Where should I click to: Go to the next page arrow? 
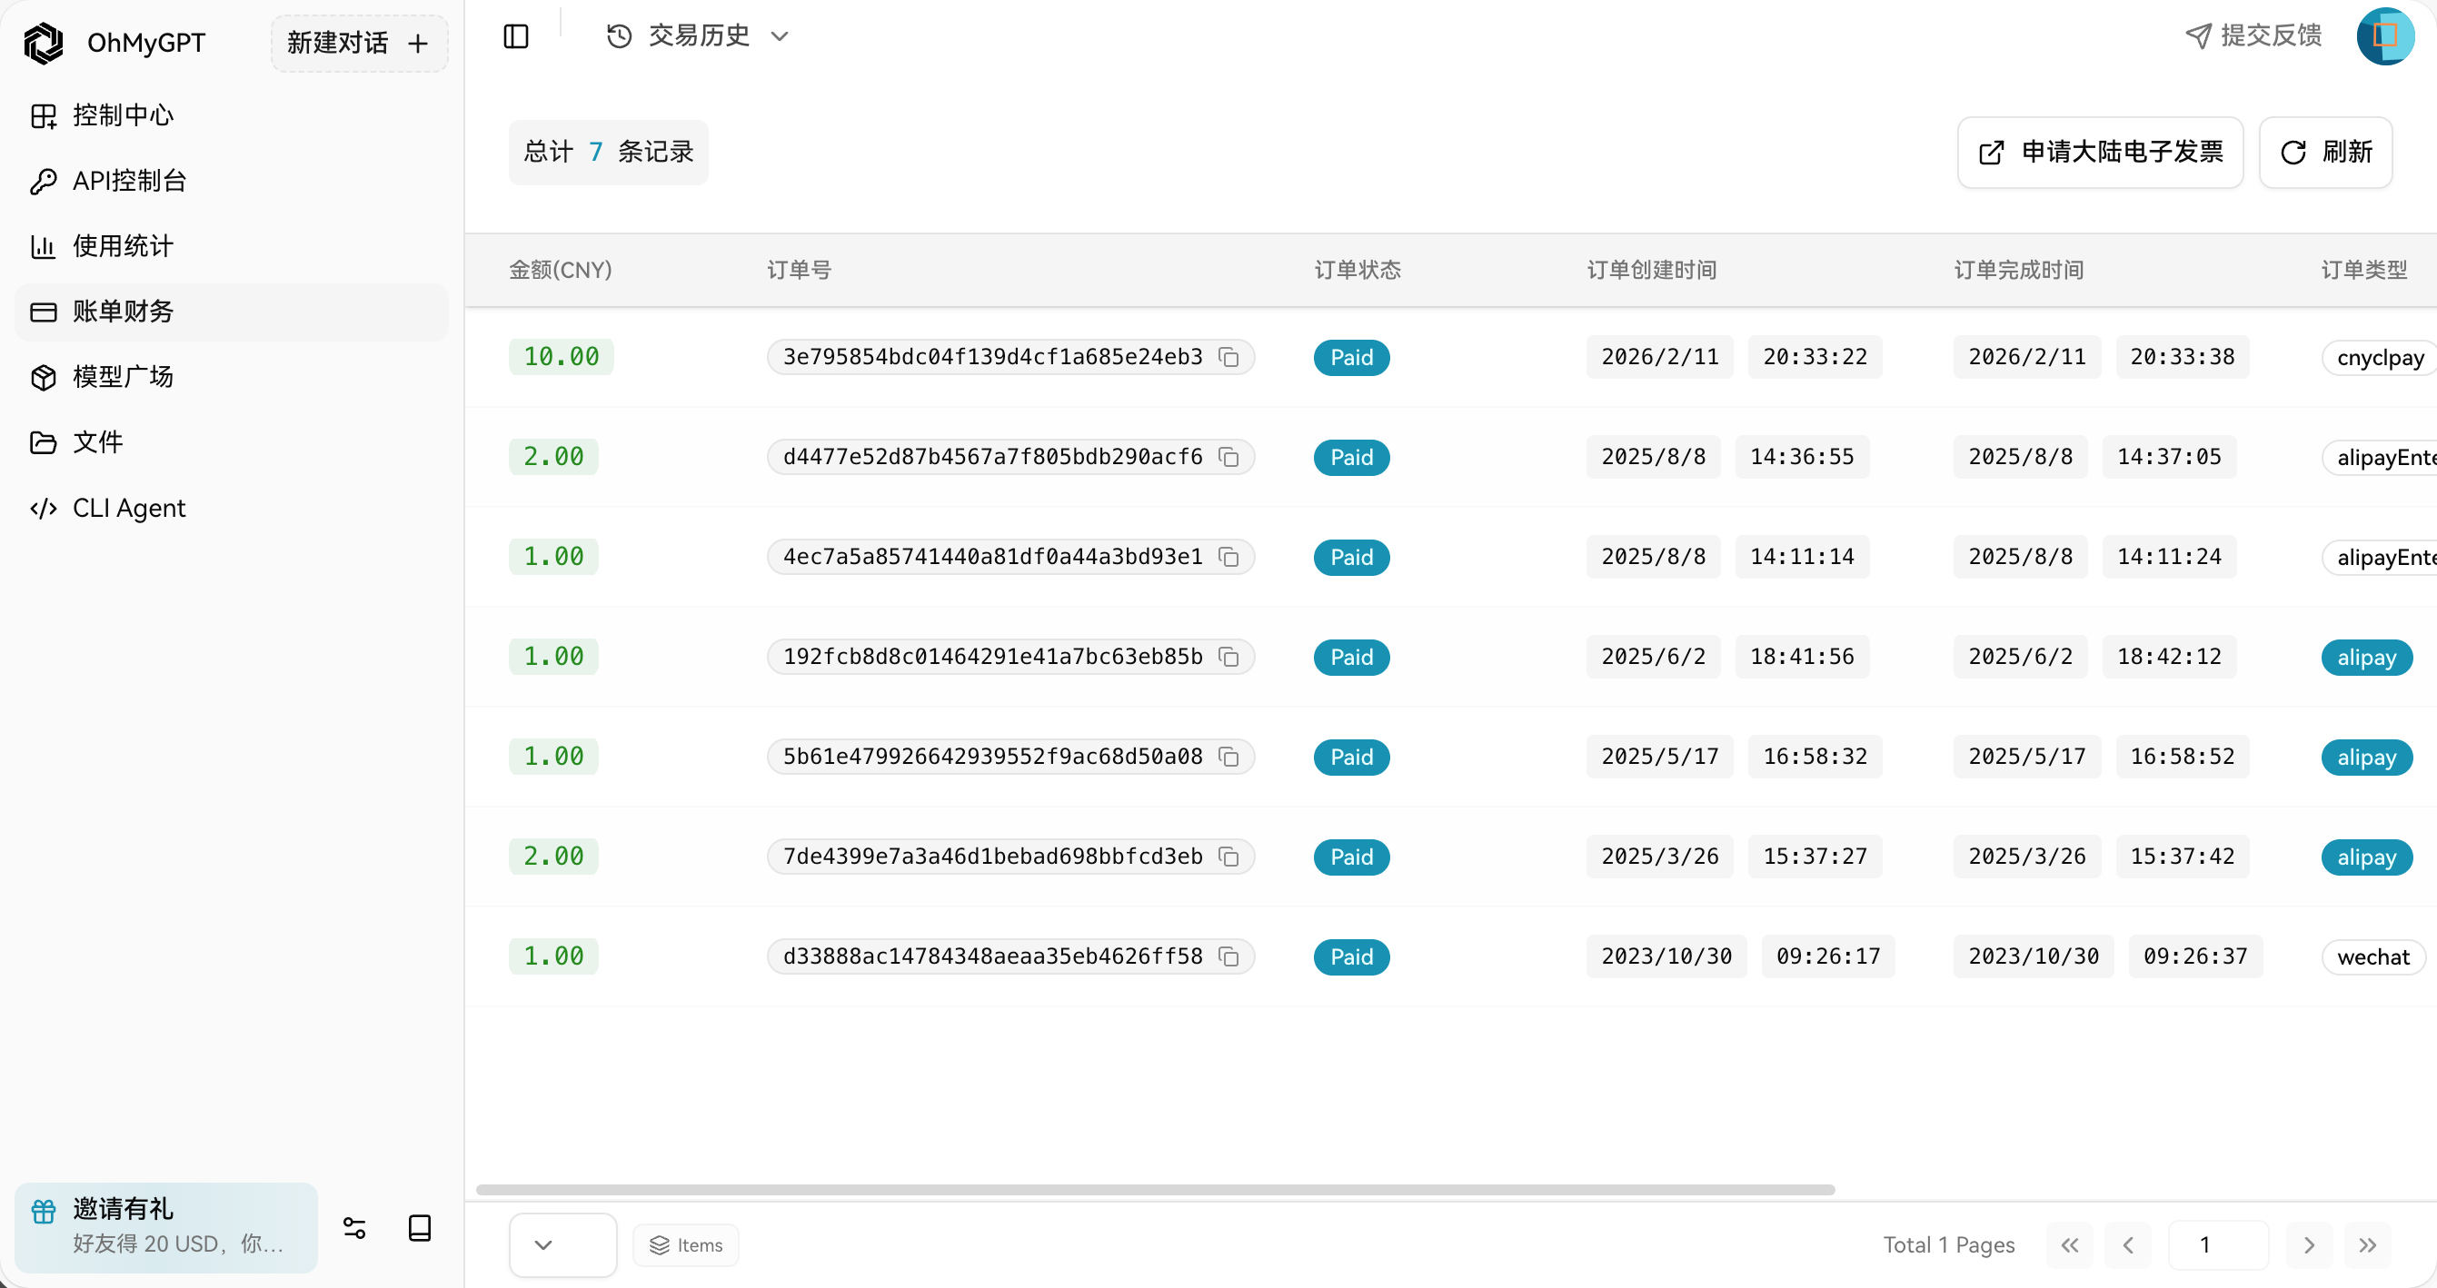(2308, 1244)
